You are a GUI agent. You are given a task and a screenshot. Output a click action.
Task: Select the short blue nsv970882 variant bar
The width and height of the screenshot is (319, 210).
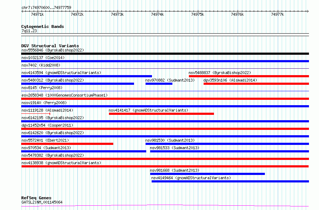159,84
